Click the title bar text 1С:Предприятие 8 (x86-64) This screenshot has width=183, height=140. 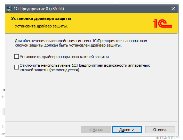click(x=39, y=9)
